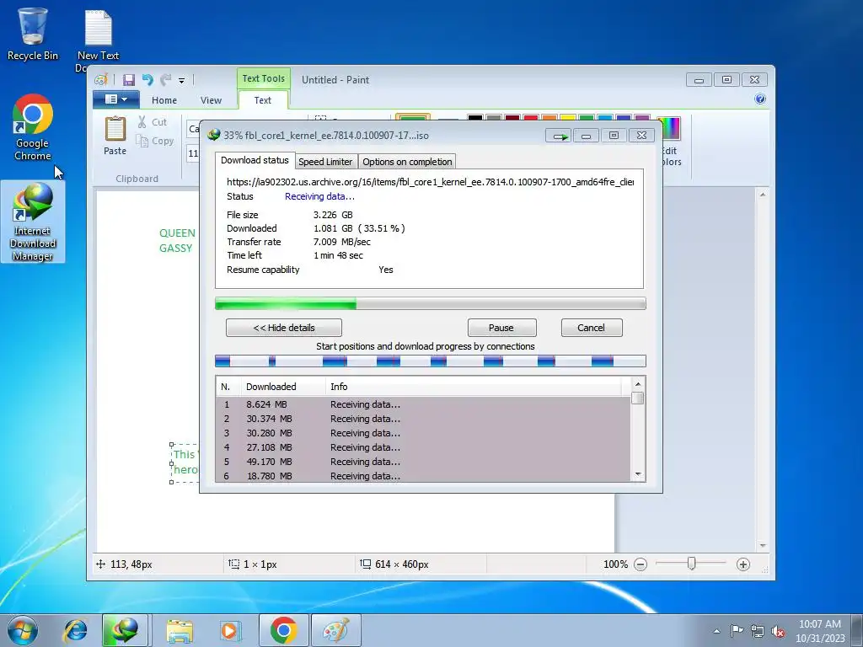Viewport: 863px width, 647px height.
Task: Click the Redo arrow in Paint's quick access toolbar
Action: 166,80
